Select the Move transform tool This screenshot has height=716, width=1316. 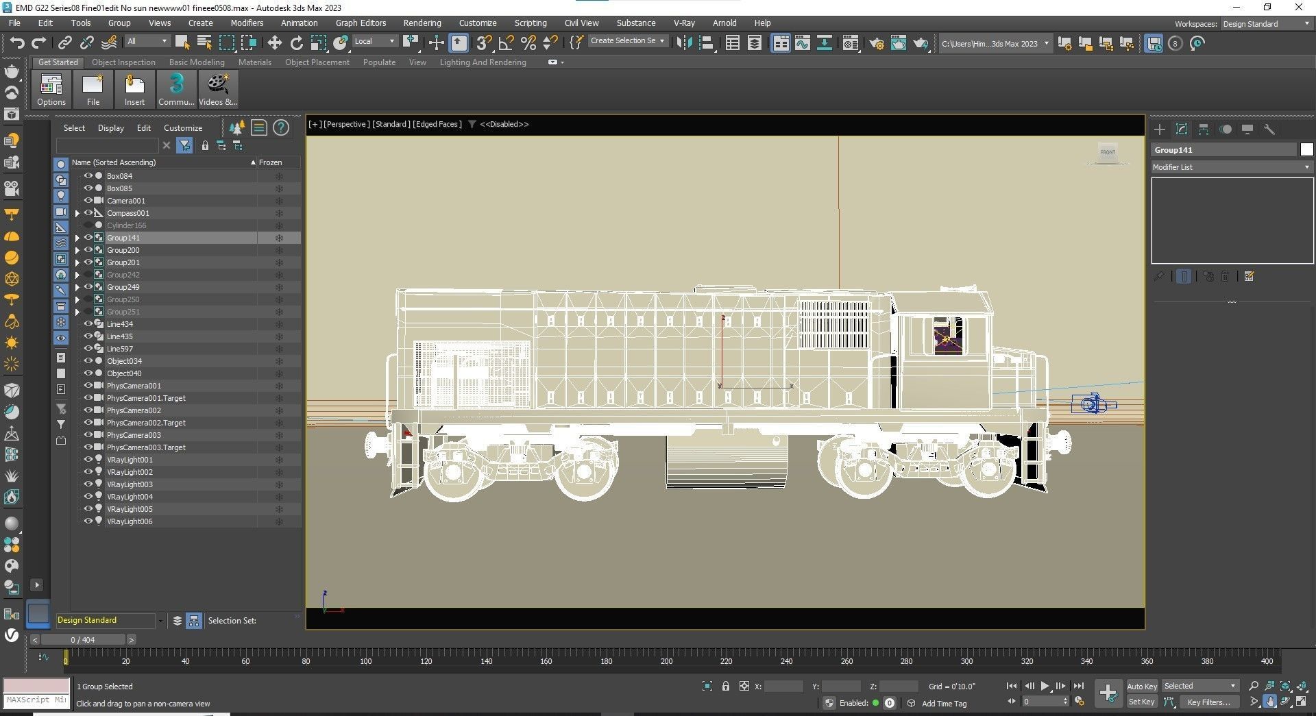(x=274, y=43)
